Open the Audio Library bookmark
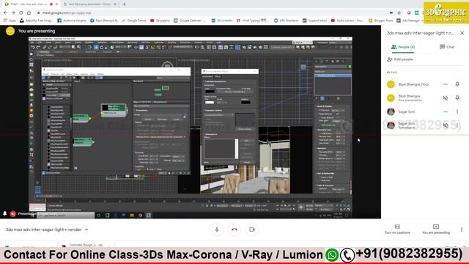 [347, 21]
